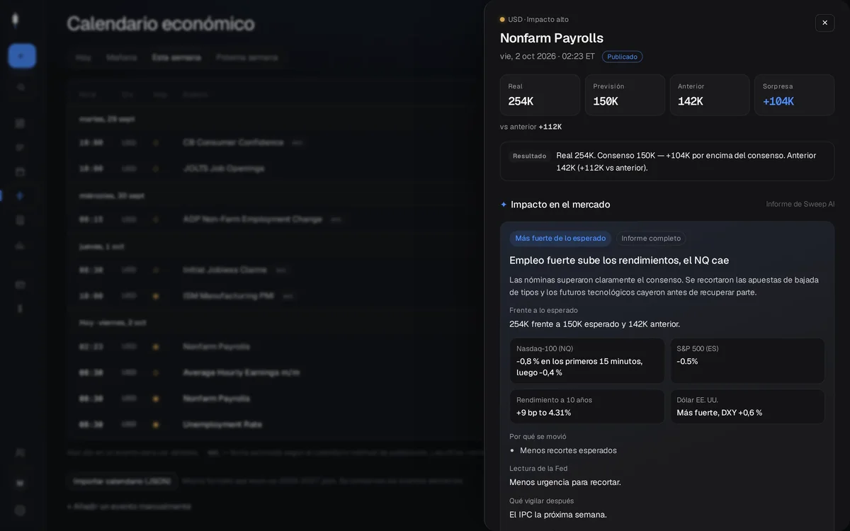Open the Average Hourly Earnings m/m row

pyautogui.click(x=276, y=372)
